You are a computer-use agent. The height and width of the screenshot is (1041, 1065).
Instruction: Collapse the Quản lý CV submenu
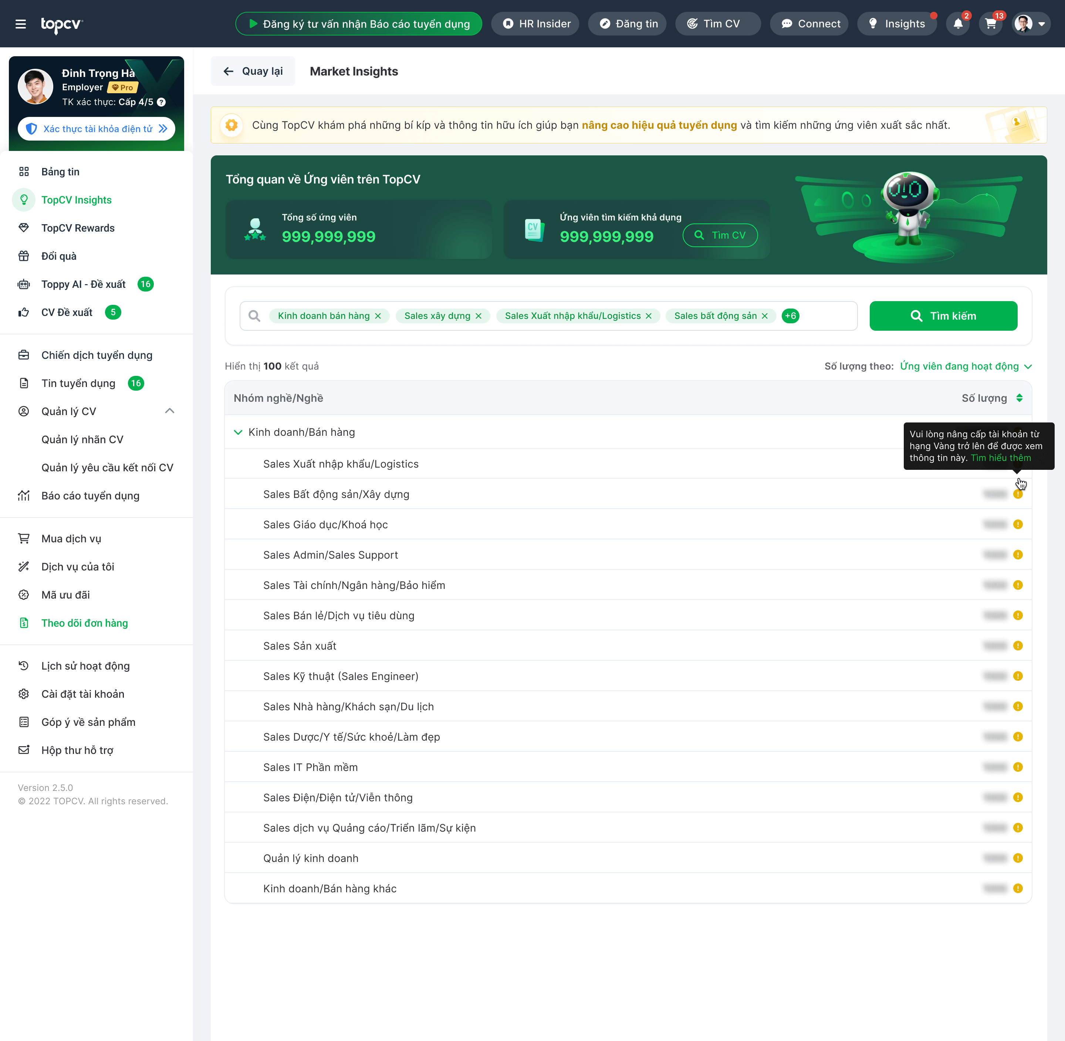pyautogui.click(x=169, y=411)
